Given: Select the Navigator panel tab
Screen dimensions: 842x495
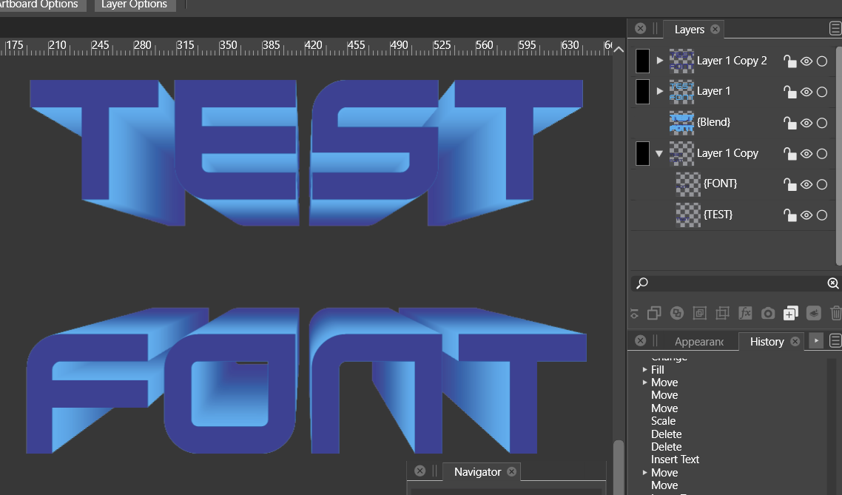Looking at the screenshot, I should tap(477, 472).
